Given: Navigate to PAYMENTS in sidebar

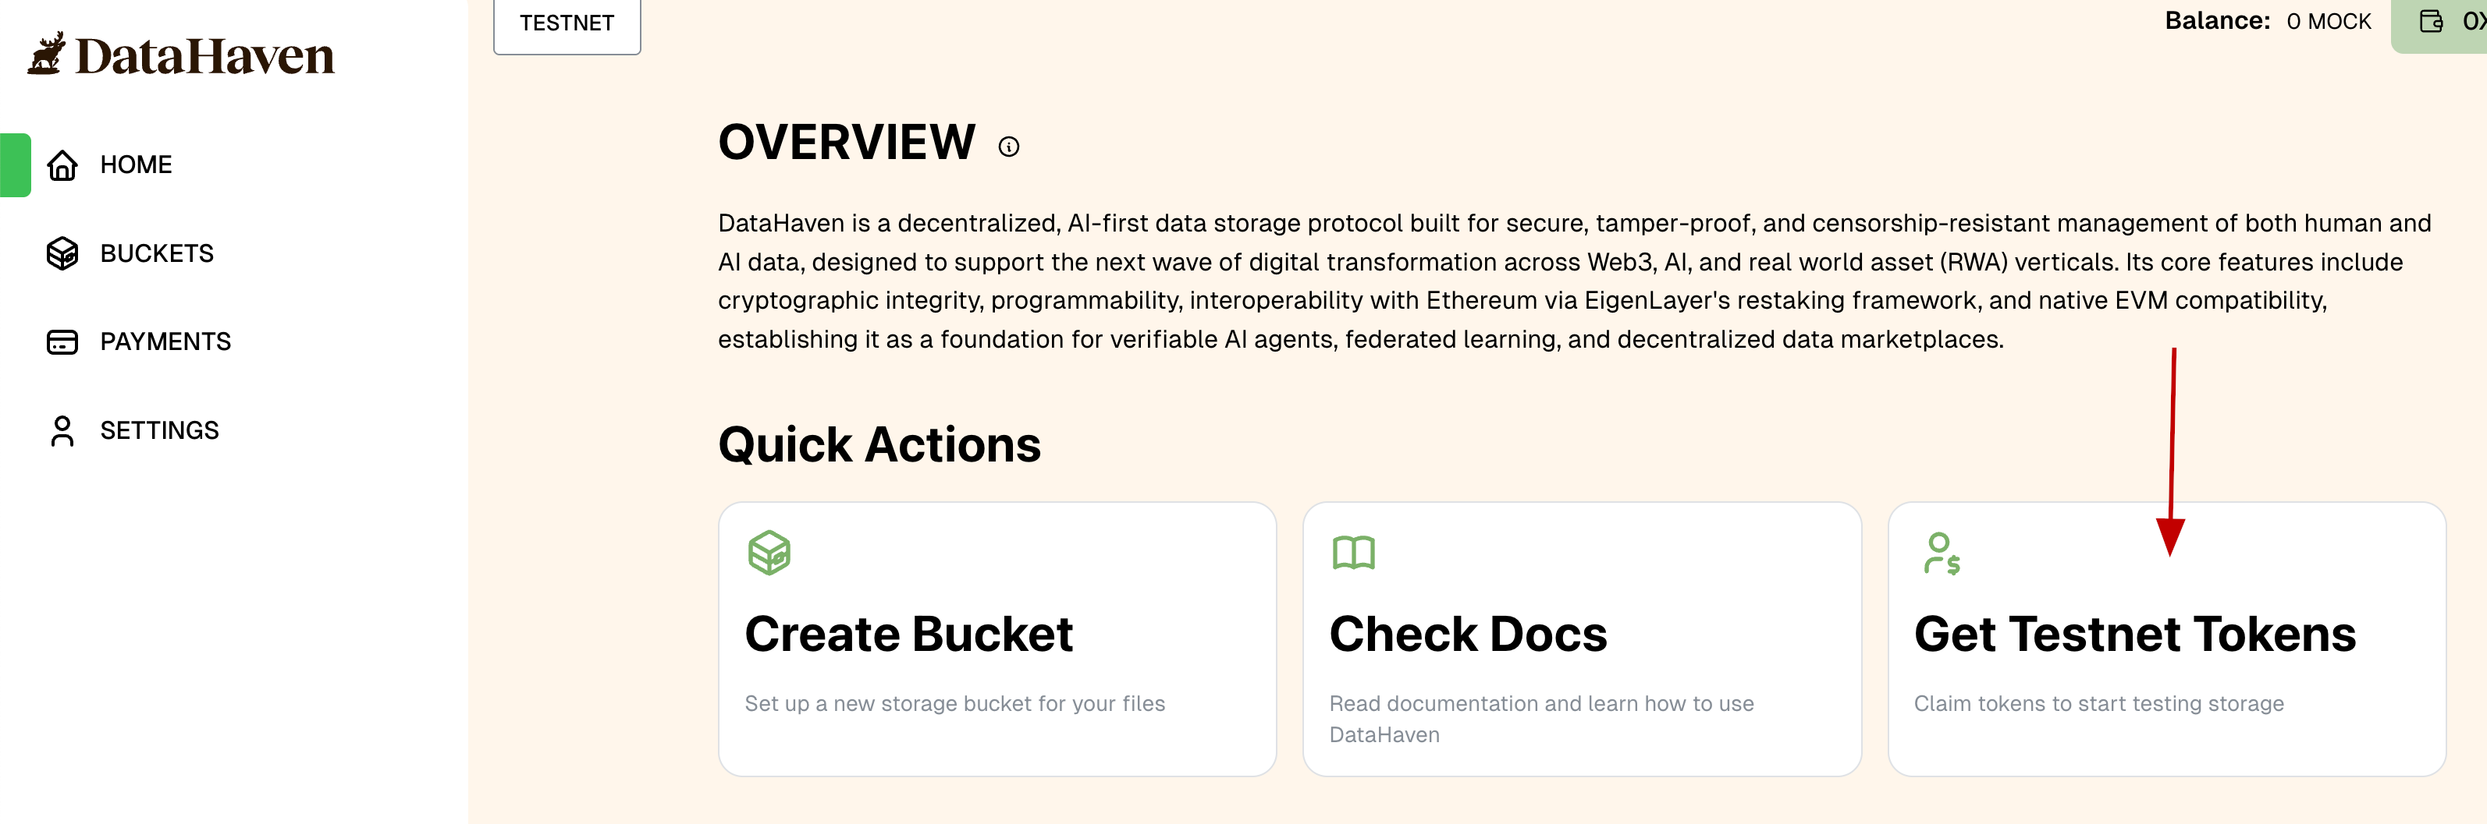Looking at the screenshot, I should [166, 342].
